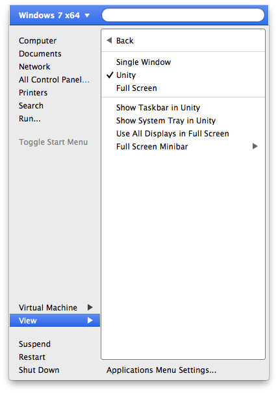Image resolution: width=278 pixels, height=393 pixels.
Task: Click the Windows 7 x64 dropdown triangle
Action: click(x=87, y=16)
